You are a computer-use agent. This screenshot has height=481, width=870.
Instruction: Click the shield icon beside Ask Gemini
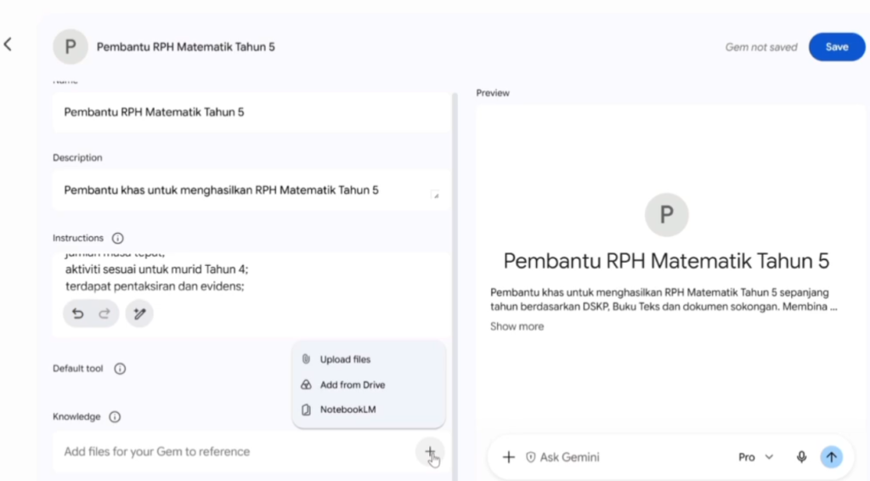[x=530, y=457]
